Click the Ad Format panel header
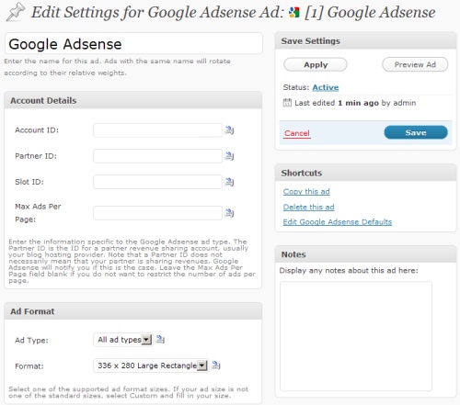The height and width of the screenshot is (405, 460). pos(133,311)
